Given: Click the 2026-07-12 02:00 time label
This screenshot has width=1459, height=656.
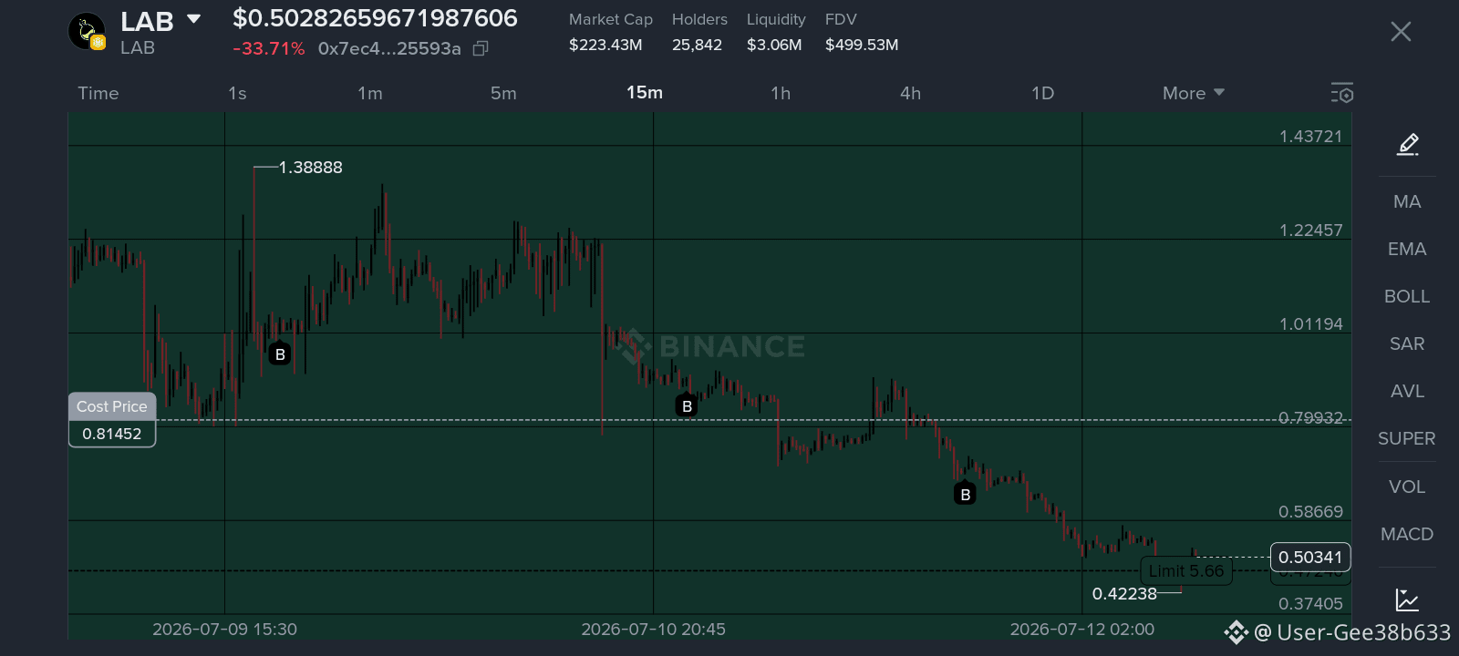Looking at the screenshot, I should click(x=1081, y=630).
